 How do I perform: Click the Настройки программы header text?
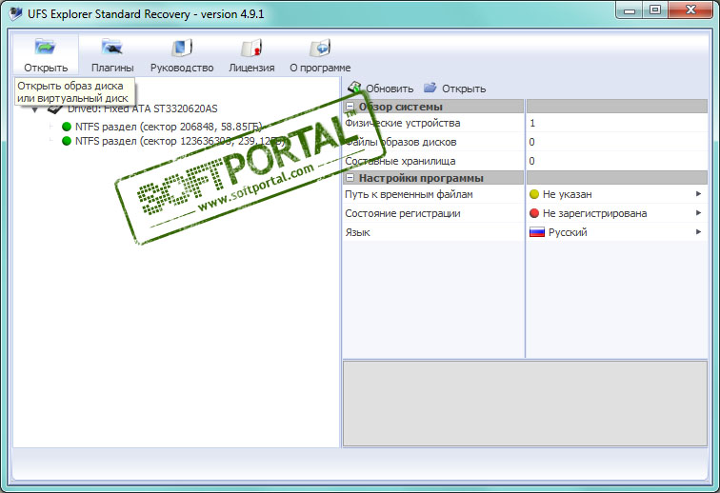(421, 178)
